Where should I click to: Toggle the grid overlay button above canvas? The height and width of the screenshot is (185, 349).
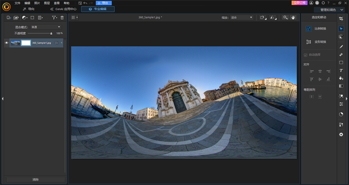tap(73, 17)
